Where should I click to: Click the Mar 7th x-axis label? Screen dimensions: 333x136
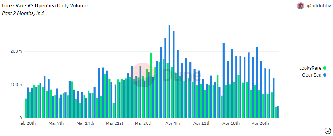56,123
